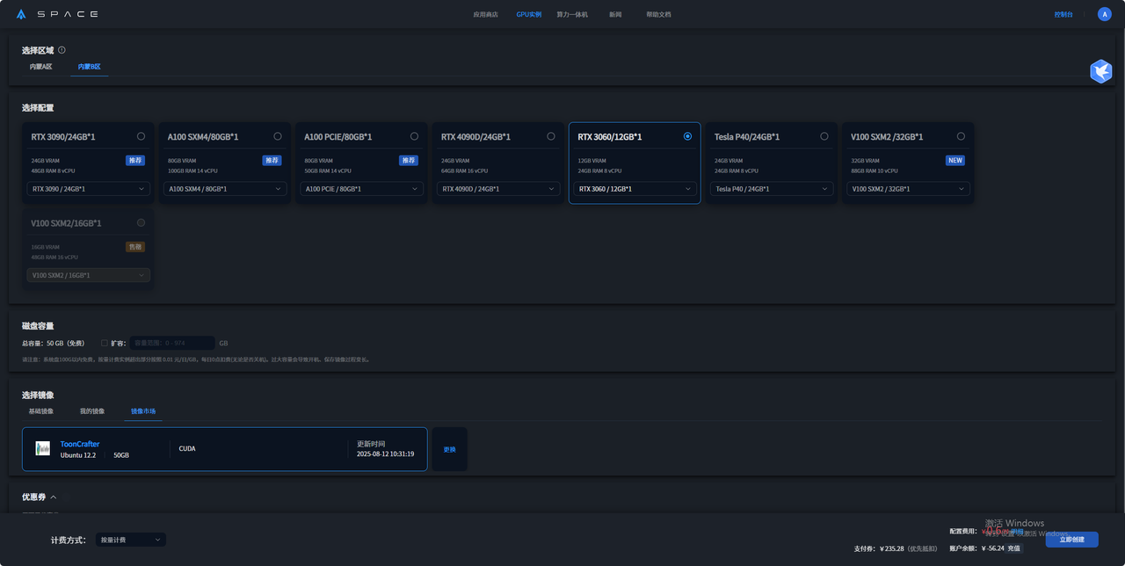Select the A100 PCIE/80GB*1 radio button
Viewport: 1125px width, 566px height.
coord(415,136)
